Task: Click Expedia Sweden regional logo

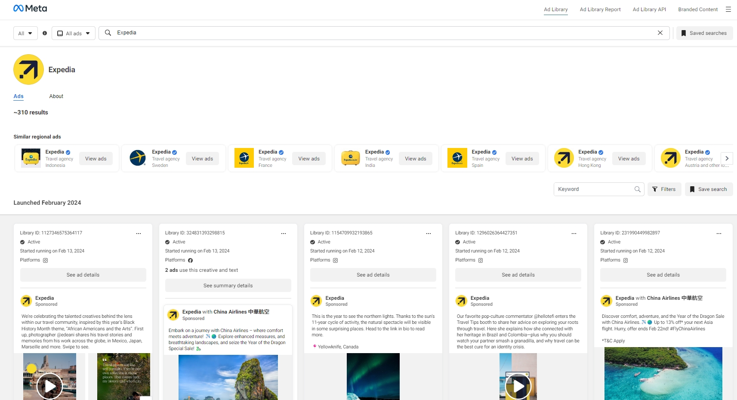Action: click(x=138, y=158)
